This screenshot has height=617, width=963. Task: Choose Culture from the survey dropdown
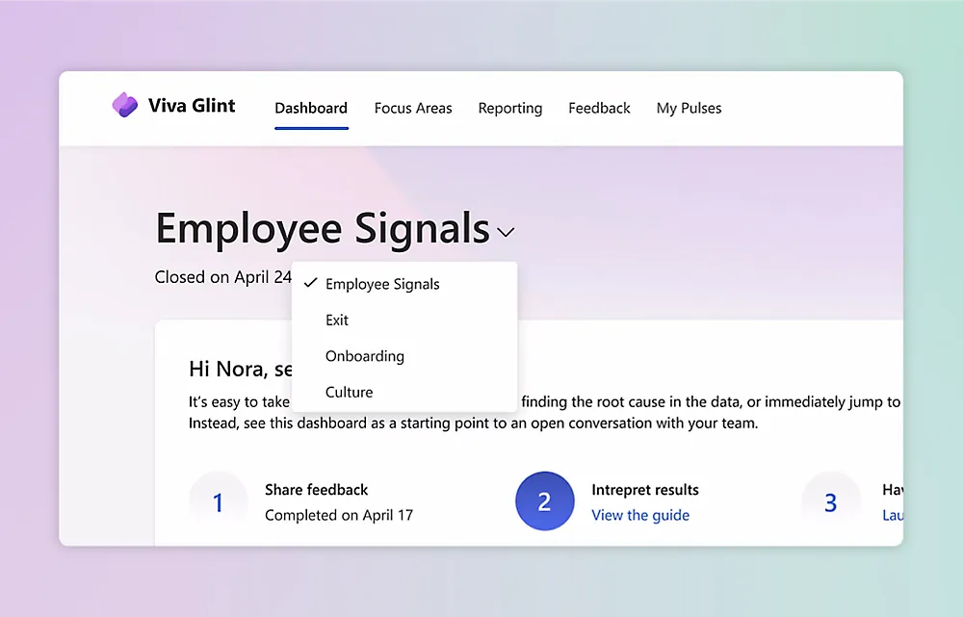pos(349,392)
